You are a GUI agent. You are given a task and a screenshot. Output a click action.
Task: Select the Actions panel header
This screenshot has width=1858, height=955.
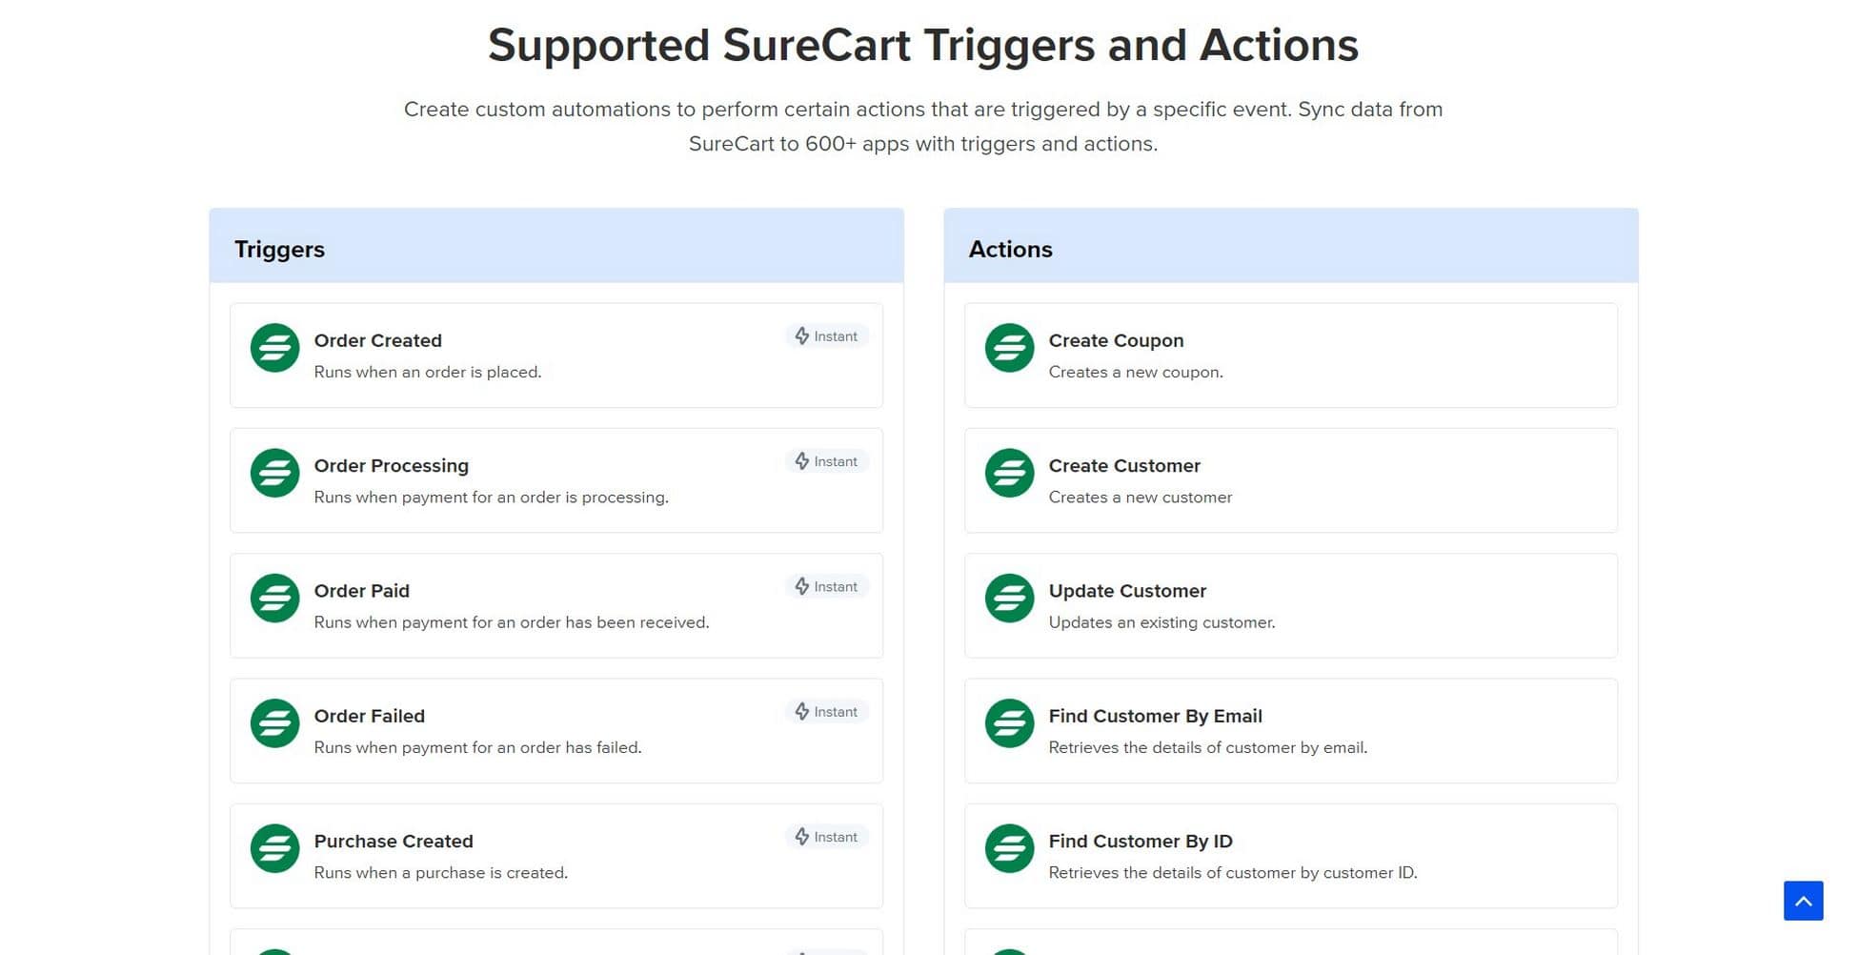click(1011, 249)
